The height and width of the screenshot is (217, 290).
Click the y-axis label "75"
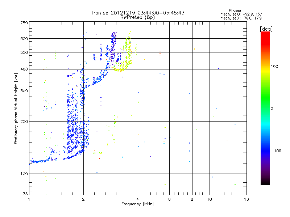25,194
